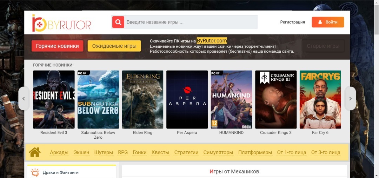
Task: Open the Crusader Kings 3 title link
Action: [276, 133]
